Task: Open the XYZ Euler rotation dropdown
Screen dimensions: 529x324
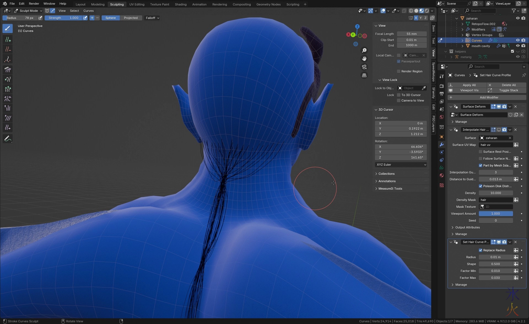Action: [401, 165]
